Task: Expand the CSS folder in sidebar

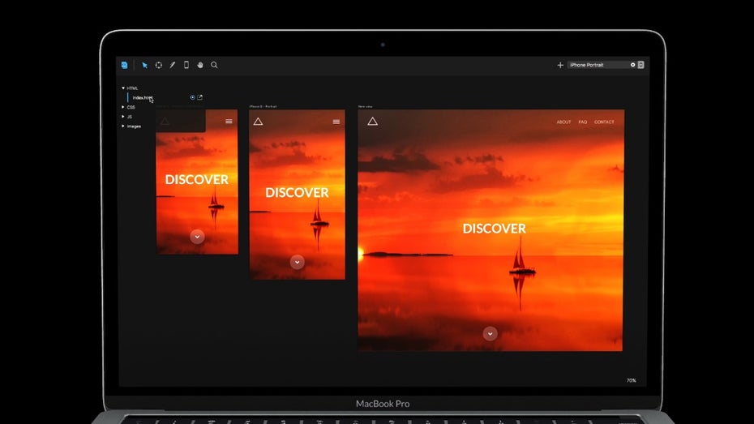Action: [123, 107]
